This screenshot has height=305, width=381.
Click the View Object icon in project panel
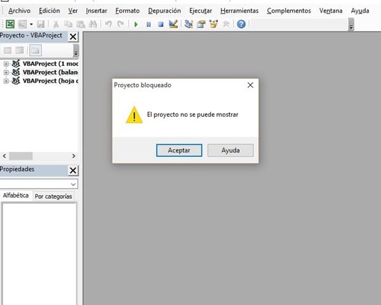point(20,50)
